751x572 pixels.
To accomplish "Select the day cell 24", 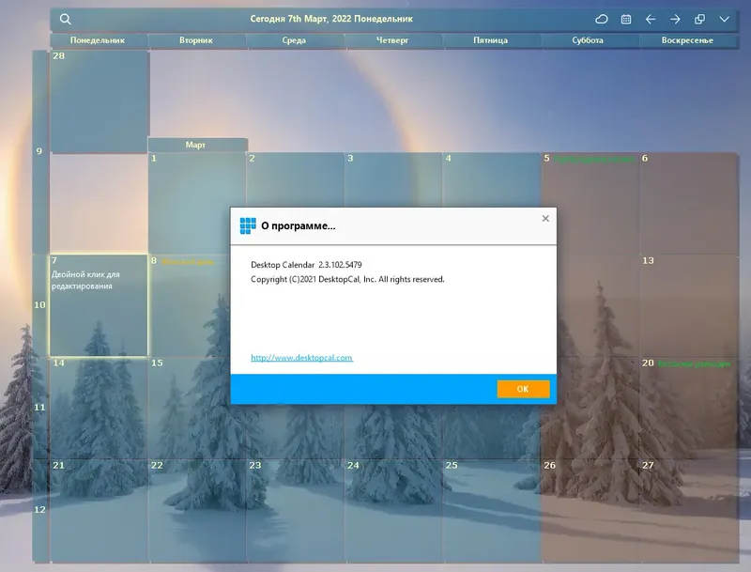I will click(392, 511).
